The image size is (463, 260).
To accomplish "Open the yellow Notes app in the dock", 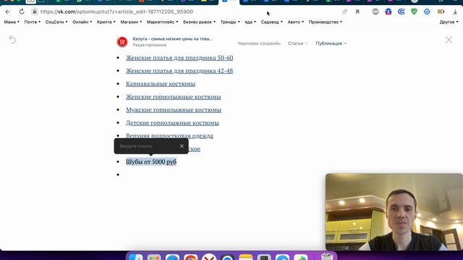I will pos(246,257).
